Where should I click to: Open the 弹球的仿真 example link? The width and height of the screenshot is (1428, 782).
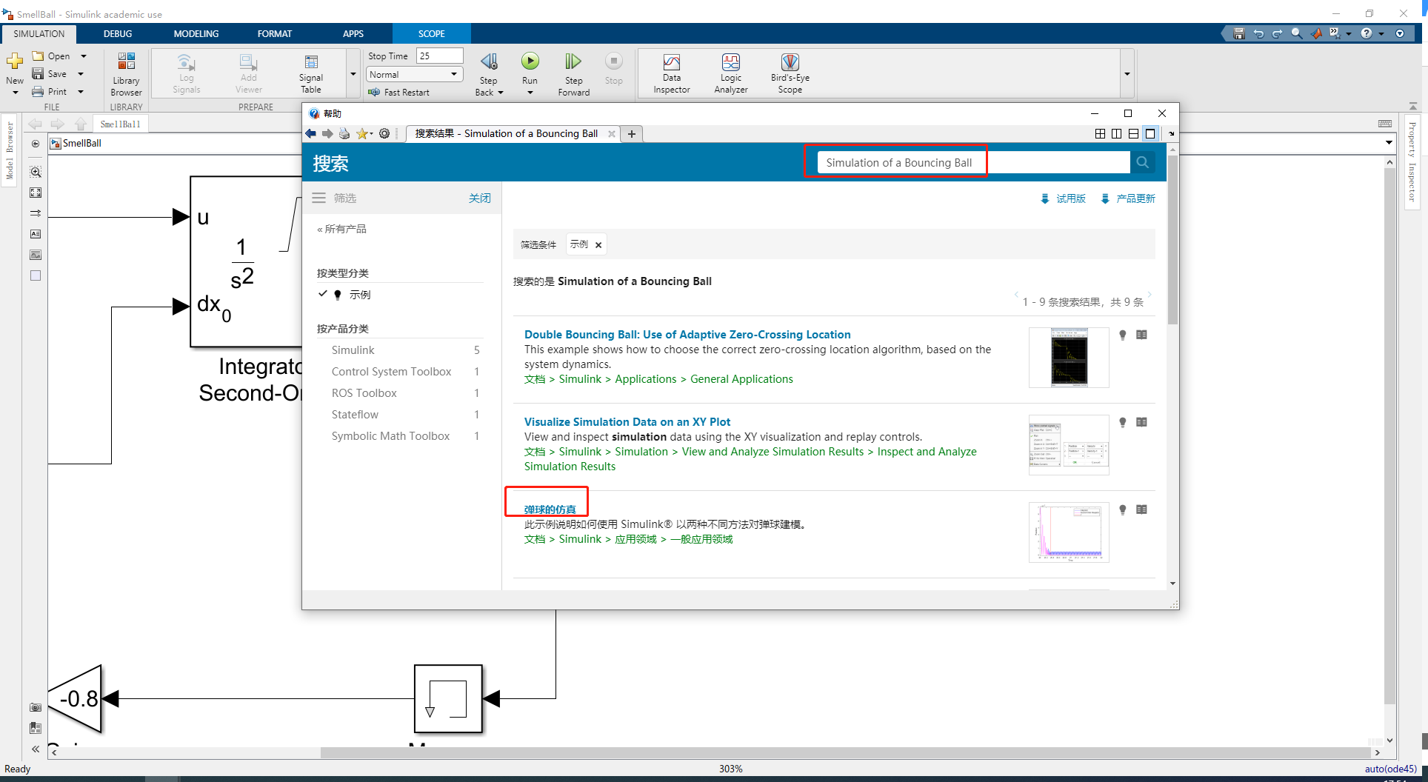point(548,509)
